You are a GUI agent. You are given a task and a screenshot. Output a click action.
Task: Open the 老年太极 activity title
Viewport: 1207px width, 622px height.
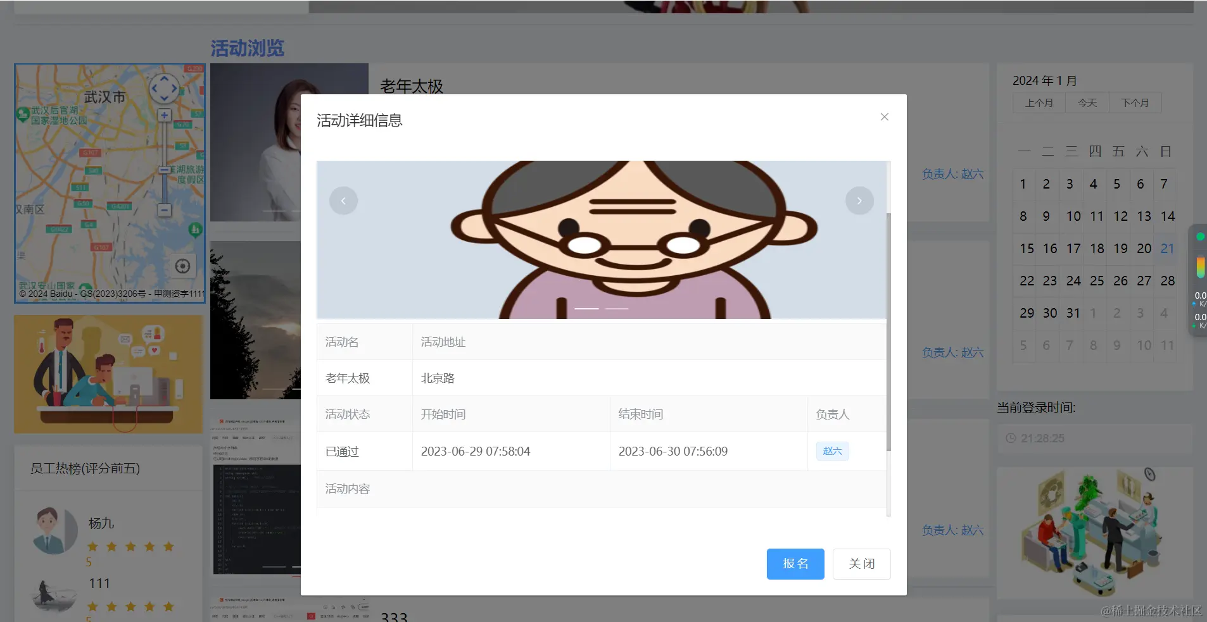point(412,86)
